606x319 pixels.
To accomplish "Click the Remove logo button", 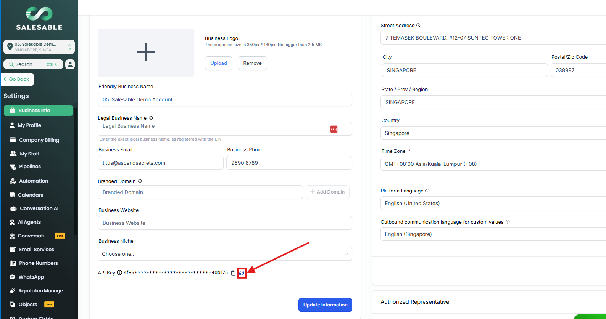I will [252, 63].
